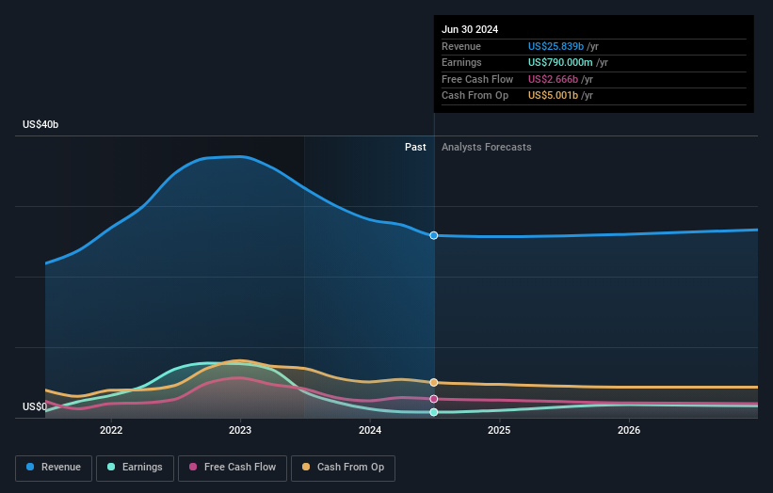Select the Earnings data point marker
773x493 pixels.
coord(434,412)
